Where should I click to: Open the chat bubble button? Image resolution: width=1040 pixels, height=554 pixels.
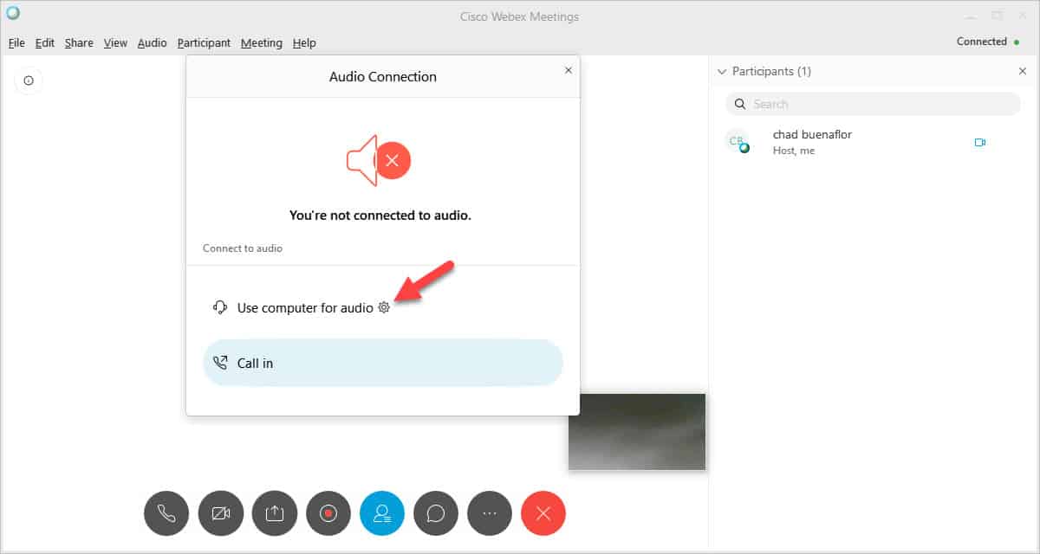[x=436, y=513]
